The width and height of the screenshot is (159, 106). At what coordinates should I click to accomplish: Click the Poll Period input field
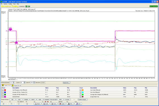[11, 82]
